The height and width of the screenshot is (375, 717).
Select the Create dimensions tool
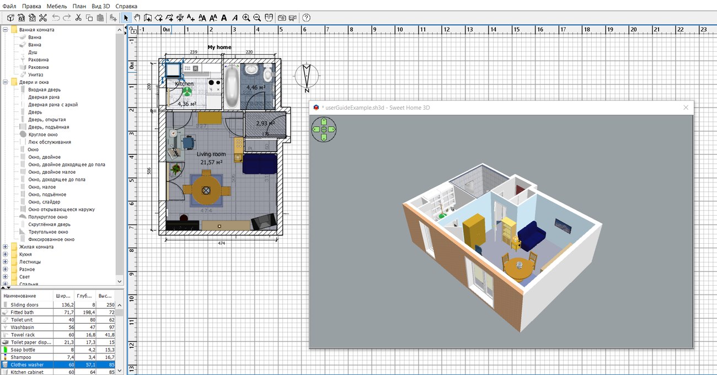coord(180,18)
